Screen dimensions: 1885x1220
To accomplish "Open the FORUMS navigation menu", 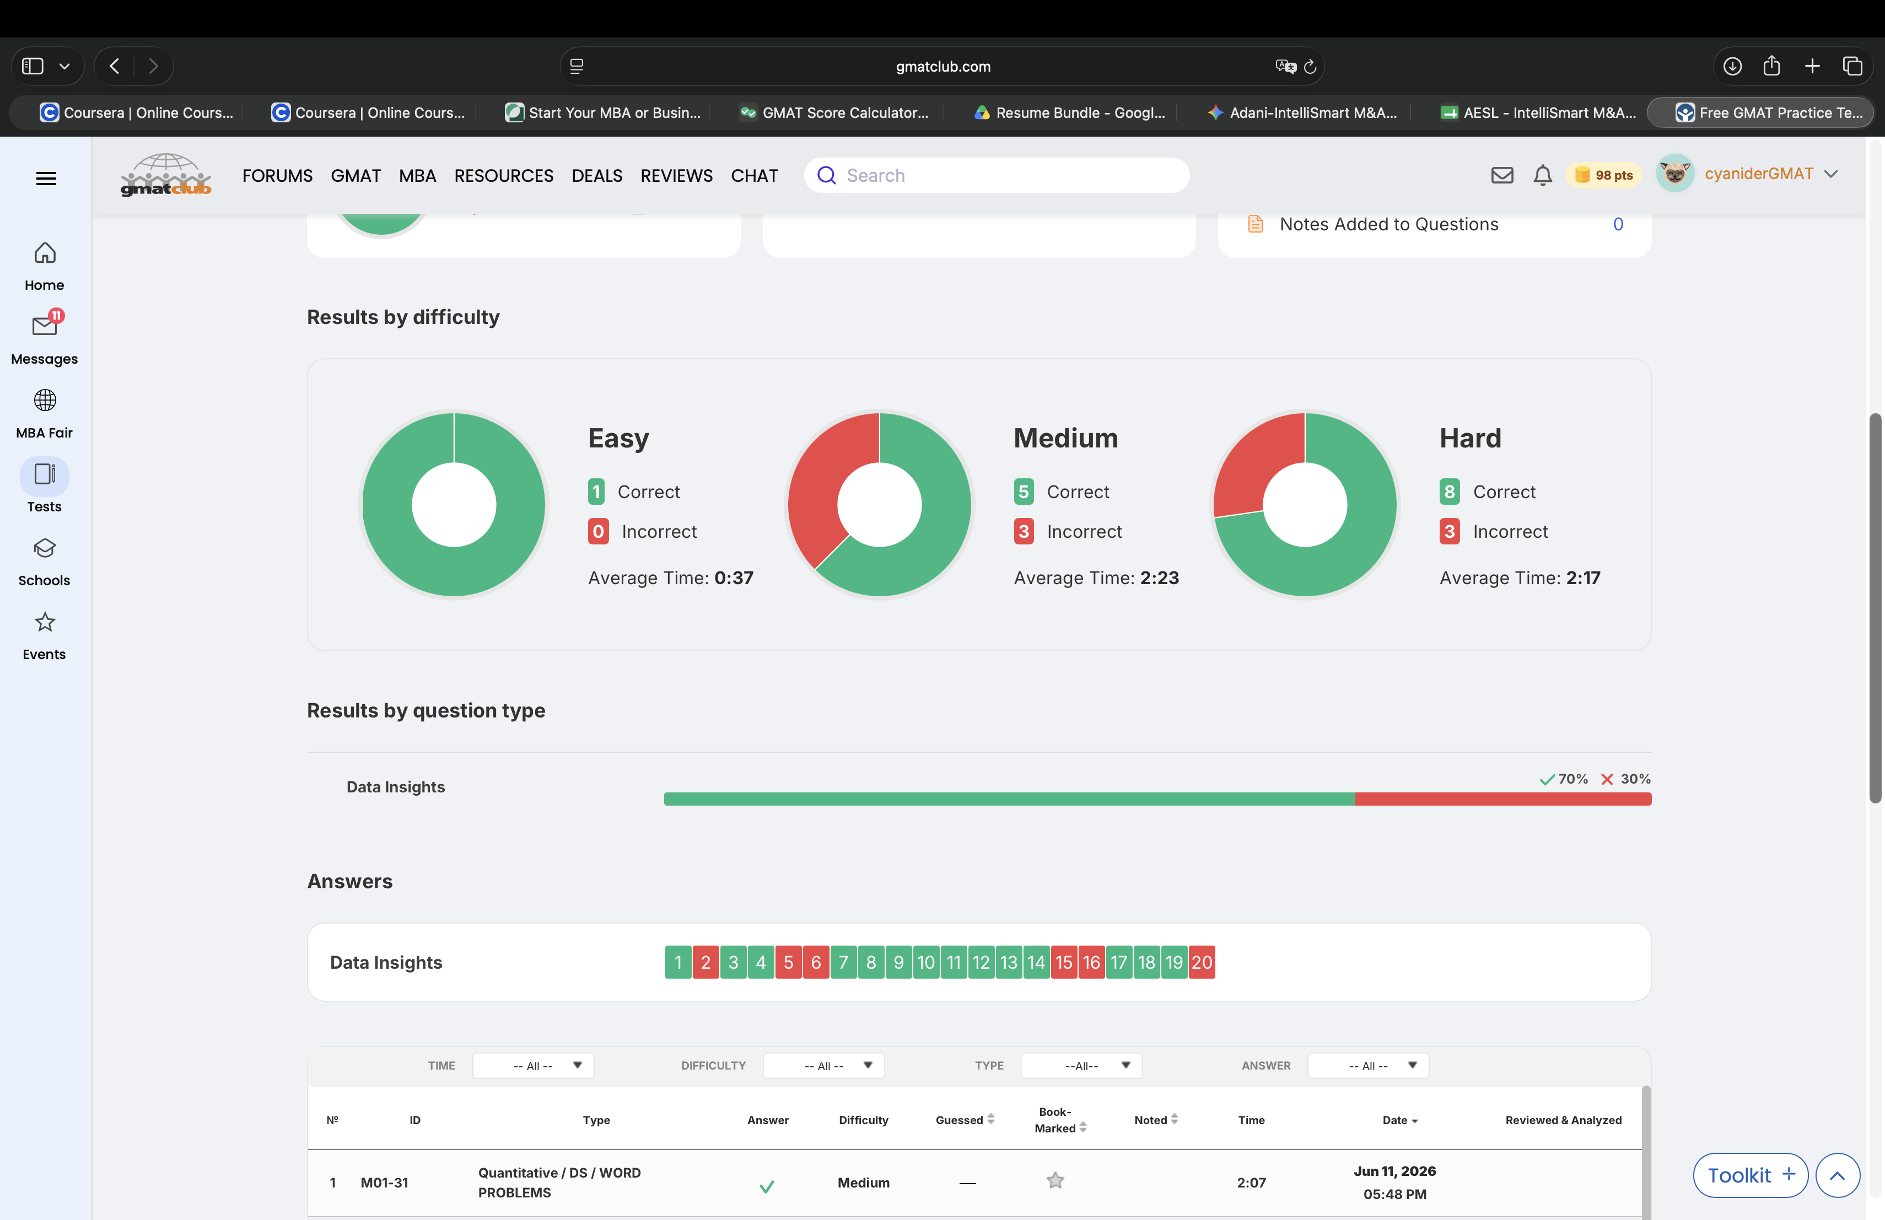I will (x=277, y=176).
